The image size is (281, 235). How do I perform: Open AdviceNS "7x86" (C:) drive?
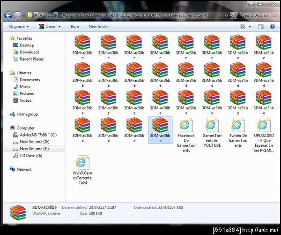[x=35, y=135]
